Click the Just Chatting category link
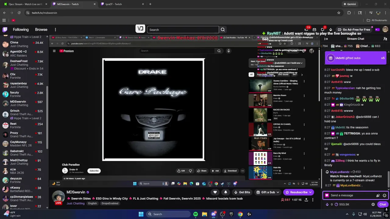 [76, 203]
